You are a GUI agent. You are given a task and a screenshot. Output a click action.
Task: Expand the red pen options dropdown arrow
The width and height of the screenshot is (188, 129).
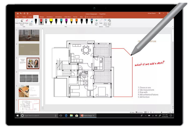pos(43,24)
